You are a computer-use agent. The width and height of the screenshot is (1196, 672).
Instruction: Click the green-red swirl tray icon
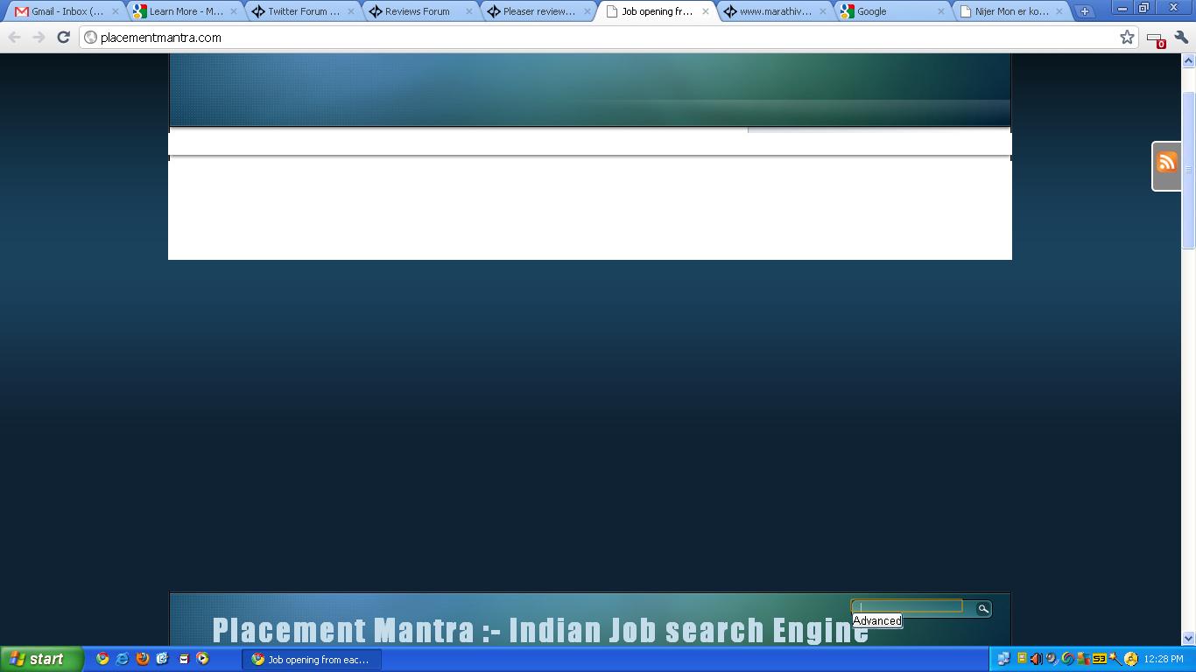pos(1068,659)
